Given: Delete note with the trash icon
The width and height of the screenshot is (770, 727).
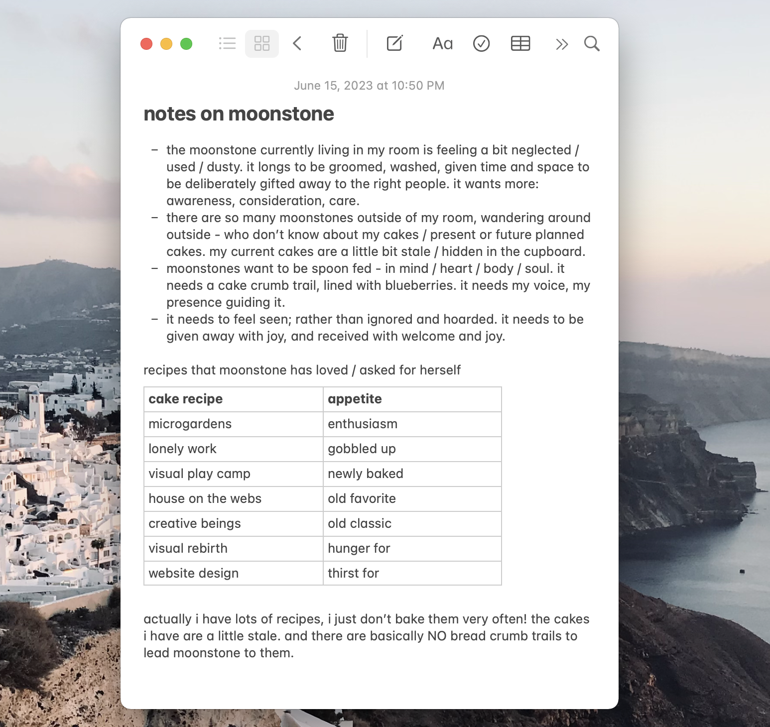Looking at the screenshot, I should click(340, 43).
